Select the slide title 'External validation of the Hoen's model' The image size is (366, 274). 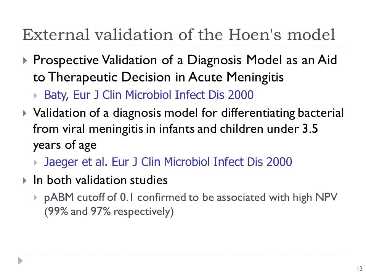tap(179, 35)
